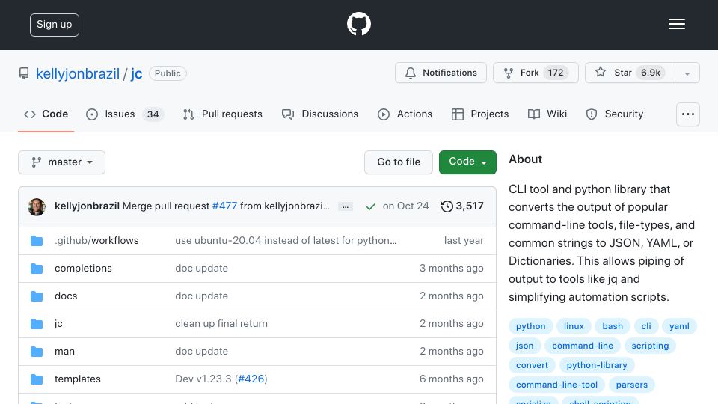
Task: Click the folder icon for templates
Action: point(37,379)
